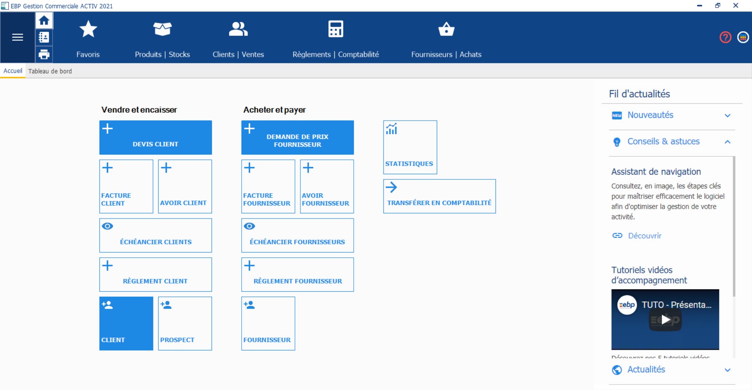752x390 pixels.
Task: Open the Statistiques tile
Action: point(410,147)
